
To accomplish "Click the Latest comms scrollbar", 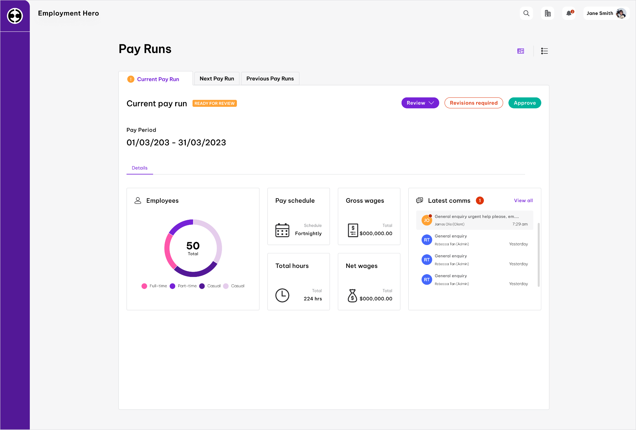I will [538, 255].
